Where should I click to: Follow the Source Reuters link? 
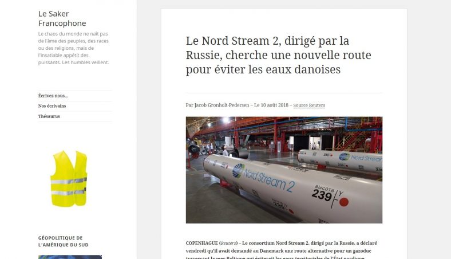click(309, 105)
